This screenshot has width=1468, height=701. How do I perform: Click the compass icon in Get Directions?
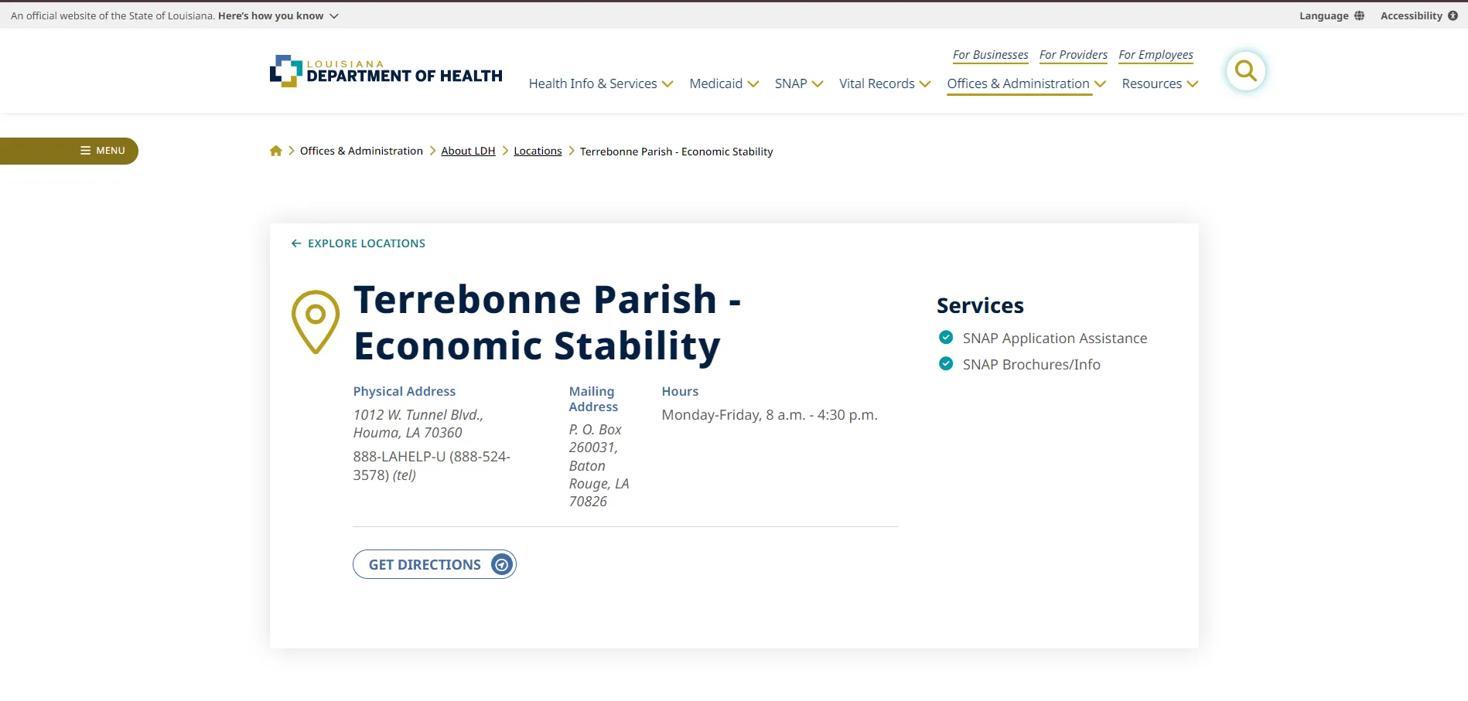pyautogui.click(x=502, y=565)
